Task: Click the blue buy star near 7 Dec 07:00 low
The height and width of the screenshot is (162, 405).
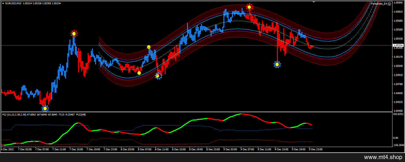Action: point(45,108)
